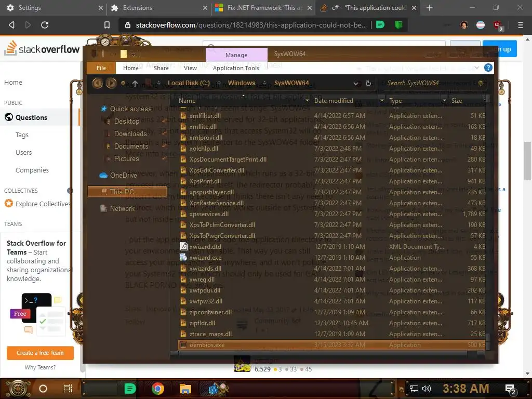The height and width of the screenshot is (399, 532).
Task: Open Date modified column filter dropdown
Action: coord(382,100)
